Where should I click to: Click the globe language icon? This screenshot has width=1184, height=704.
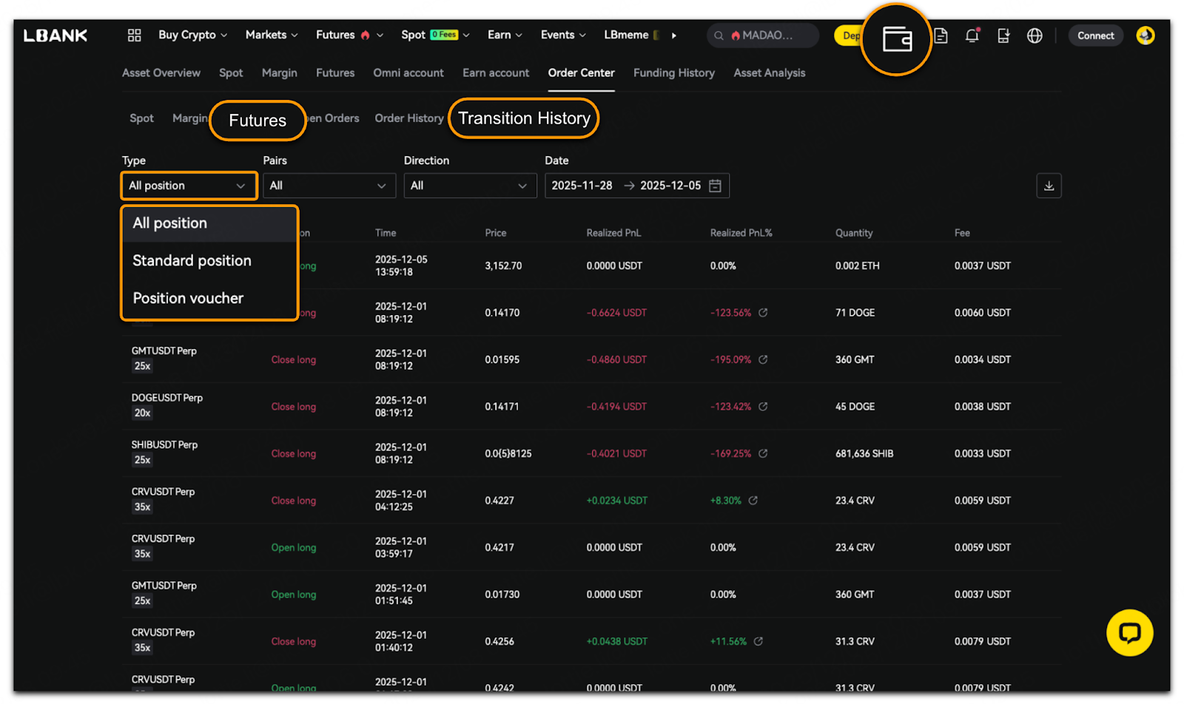click(1035, 35)
